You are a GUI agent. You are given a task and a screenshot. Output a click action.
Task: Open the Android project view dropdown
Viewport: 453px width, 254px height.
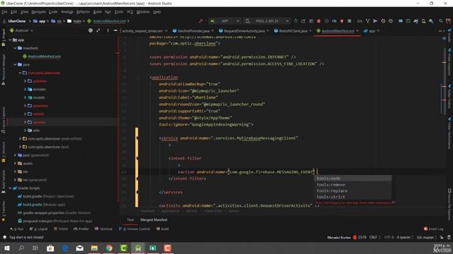pos(22,30)
